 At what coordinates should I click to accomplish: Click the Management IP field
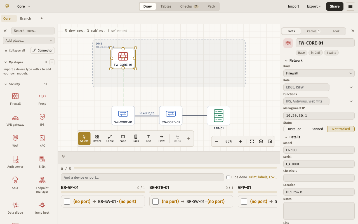point(319,115)
